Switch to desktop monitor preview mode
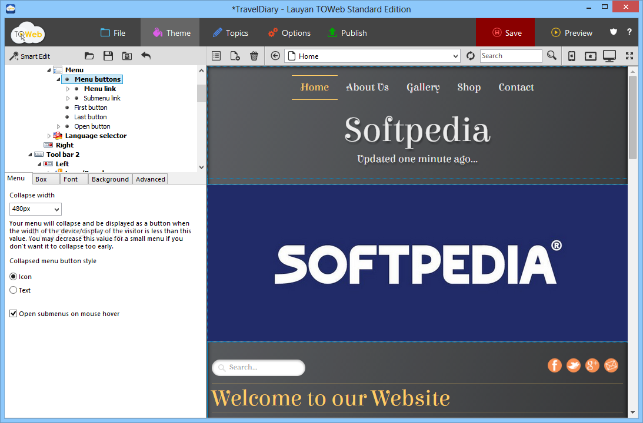The image size is (643, 423). point(609,56)
